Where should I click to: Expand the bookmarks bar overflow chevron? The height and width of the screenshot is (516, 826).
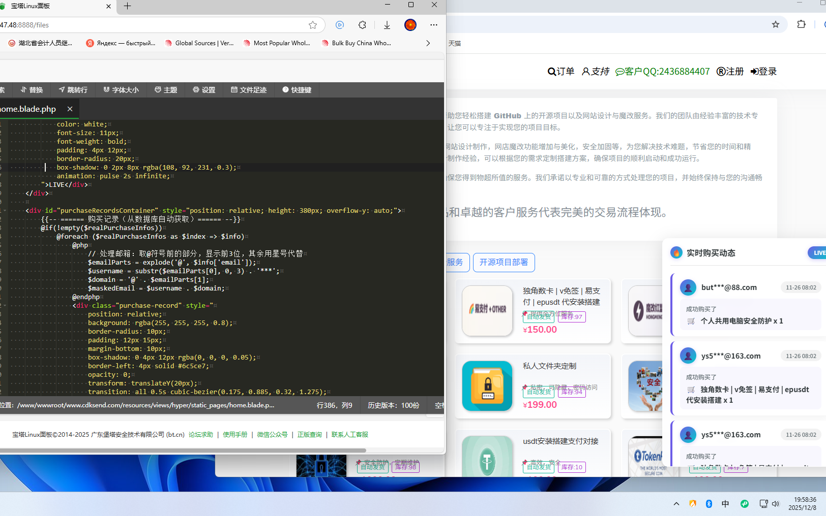[428, 43]
